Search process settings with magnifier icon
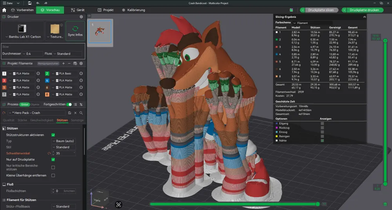This screenshot has width=392, height=210. 81,113
